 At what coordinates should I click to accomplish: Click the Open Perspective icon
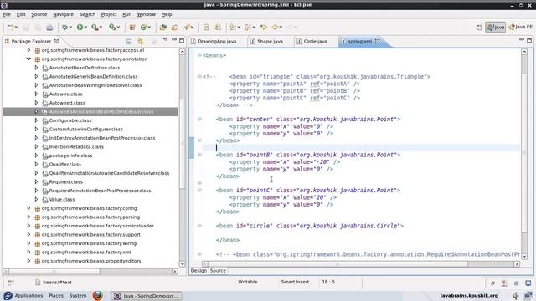tap(479, 28)
